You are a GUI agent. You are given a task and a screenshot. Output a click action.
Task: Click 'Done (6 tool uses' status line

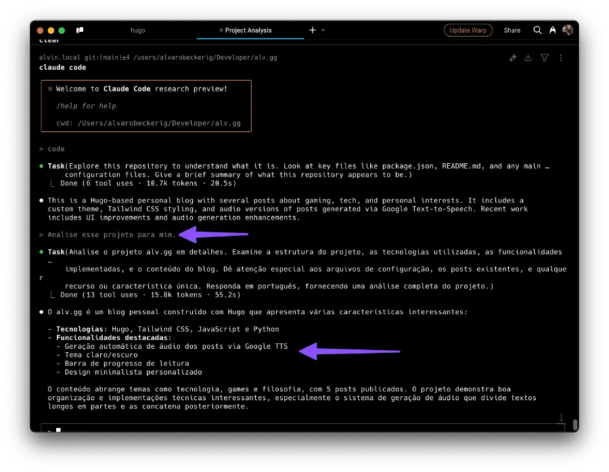148,183
